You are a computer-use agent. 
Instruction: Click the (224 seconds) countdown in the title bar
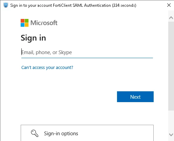tap(124, 5)
